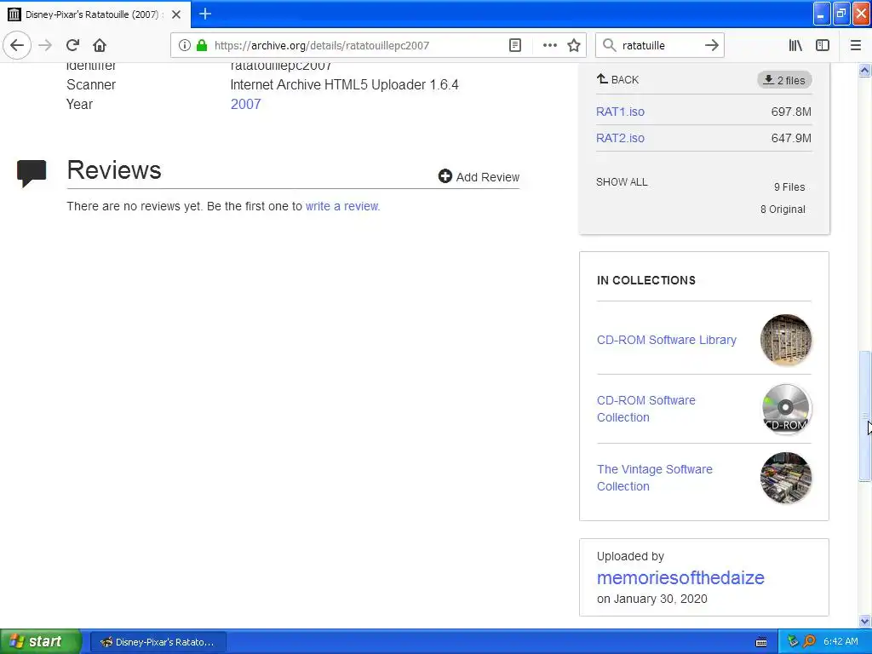Click the on January 30, 2020 text

[x=651, y=599]
